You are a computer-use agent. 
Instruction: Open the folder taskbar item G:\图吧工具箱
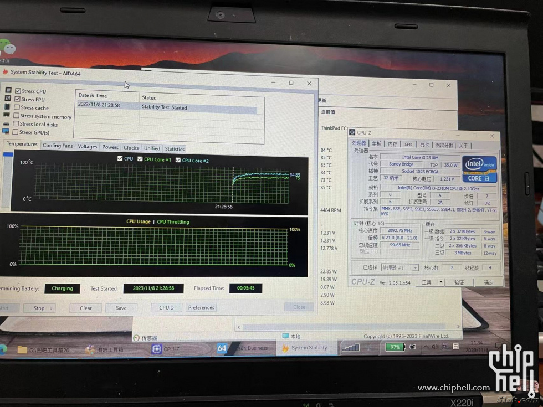[x=44, y=350]
